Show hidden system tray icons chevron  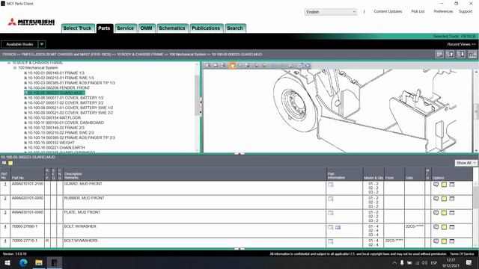(394, 263)
